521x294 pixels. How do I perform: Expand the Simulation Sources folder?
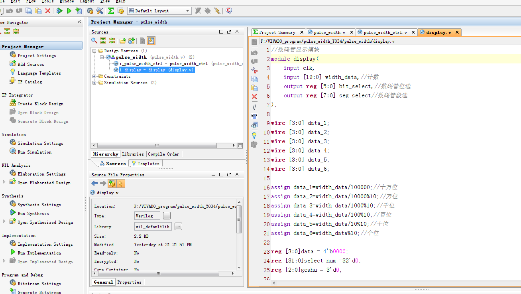pos(94,83)
